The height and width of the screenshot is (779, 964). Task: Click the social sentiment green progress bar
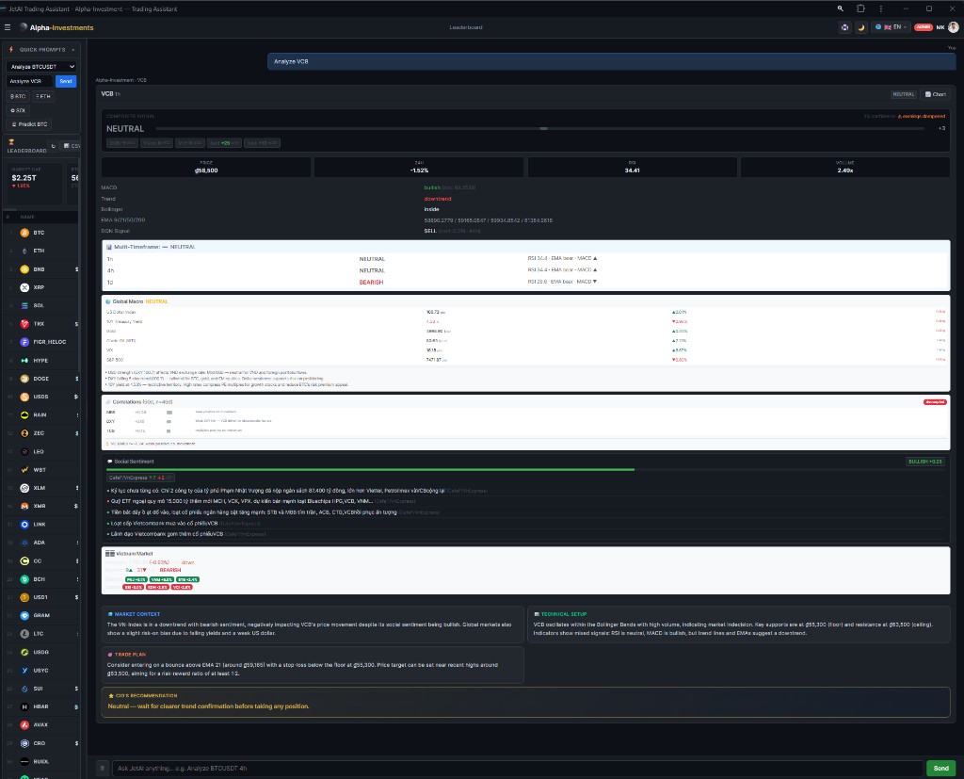click(x=370, y=469)
